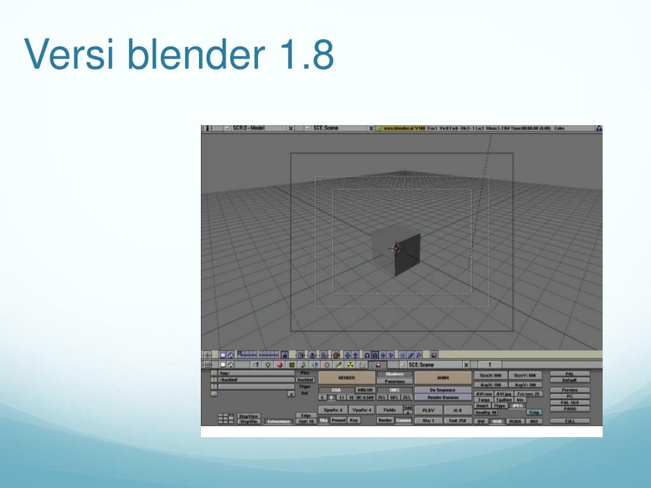651x488 pixels.
Task: Open the World buttons globe icon
Action: pos(315,365)
